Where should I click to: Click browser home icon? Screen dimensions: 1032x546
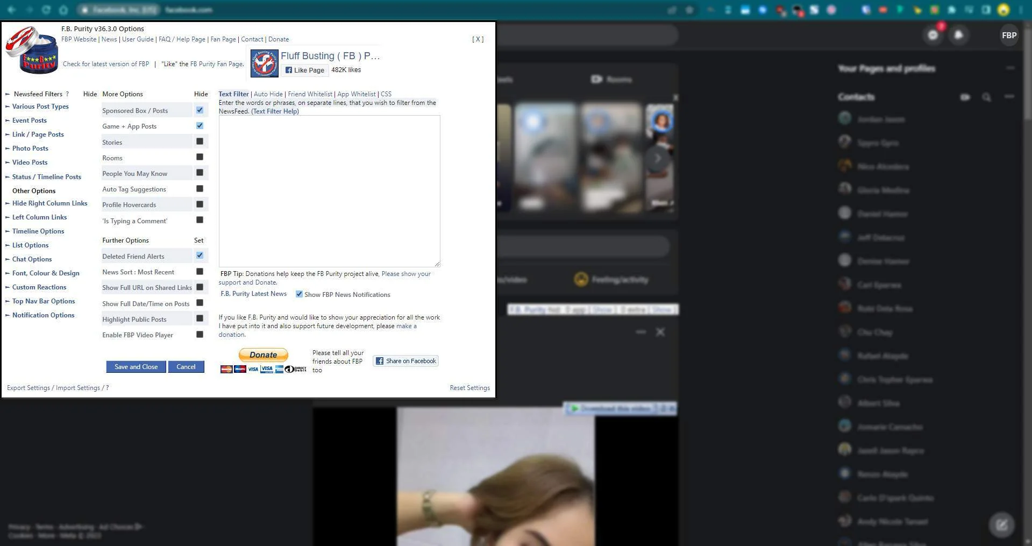63,10
